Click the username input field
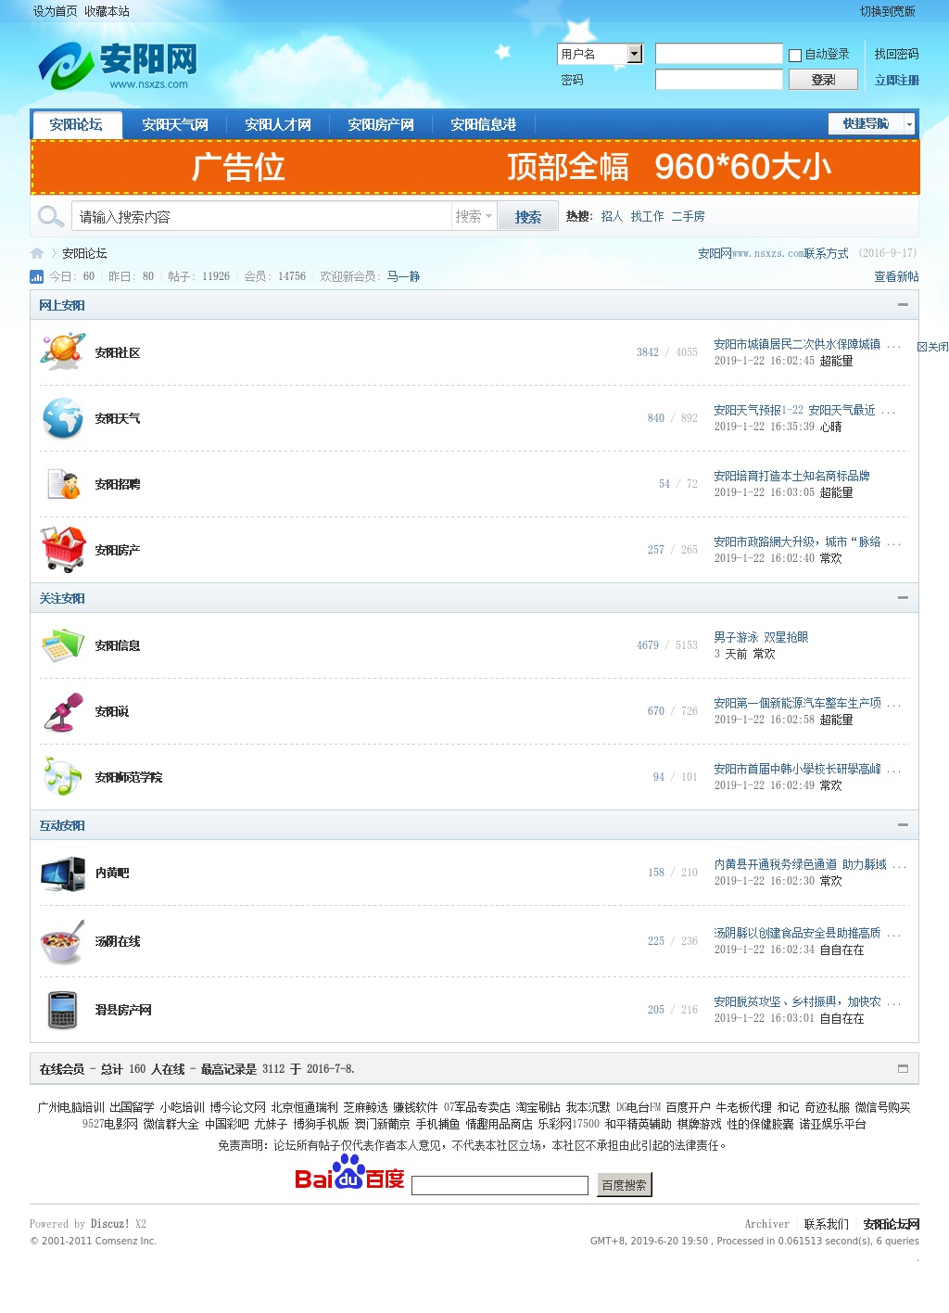Image resolution: width=949 pixels, height=1313 pixels. [719, 54]
